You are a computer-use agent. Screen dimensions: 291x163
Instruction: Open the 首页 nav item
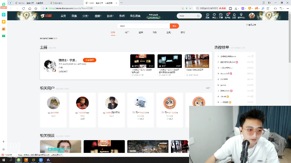63,16
